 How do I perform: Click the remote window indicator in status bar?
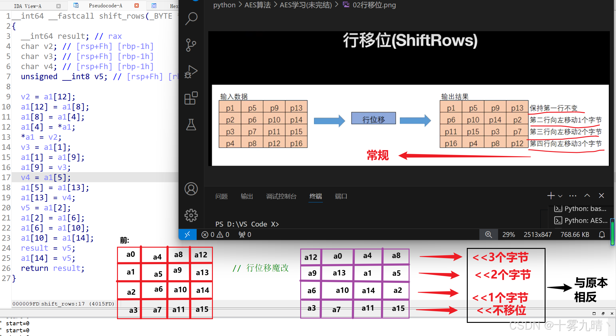(x=187, y=234)
